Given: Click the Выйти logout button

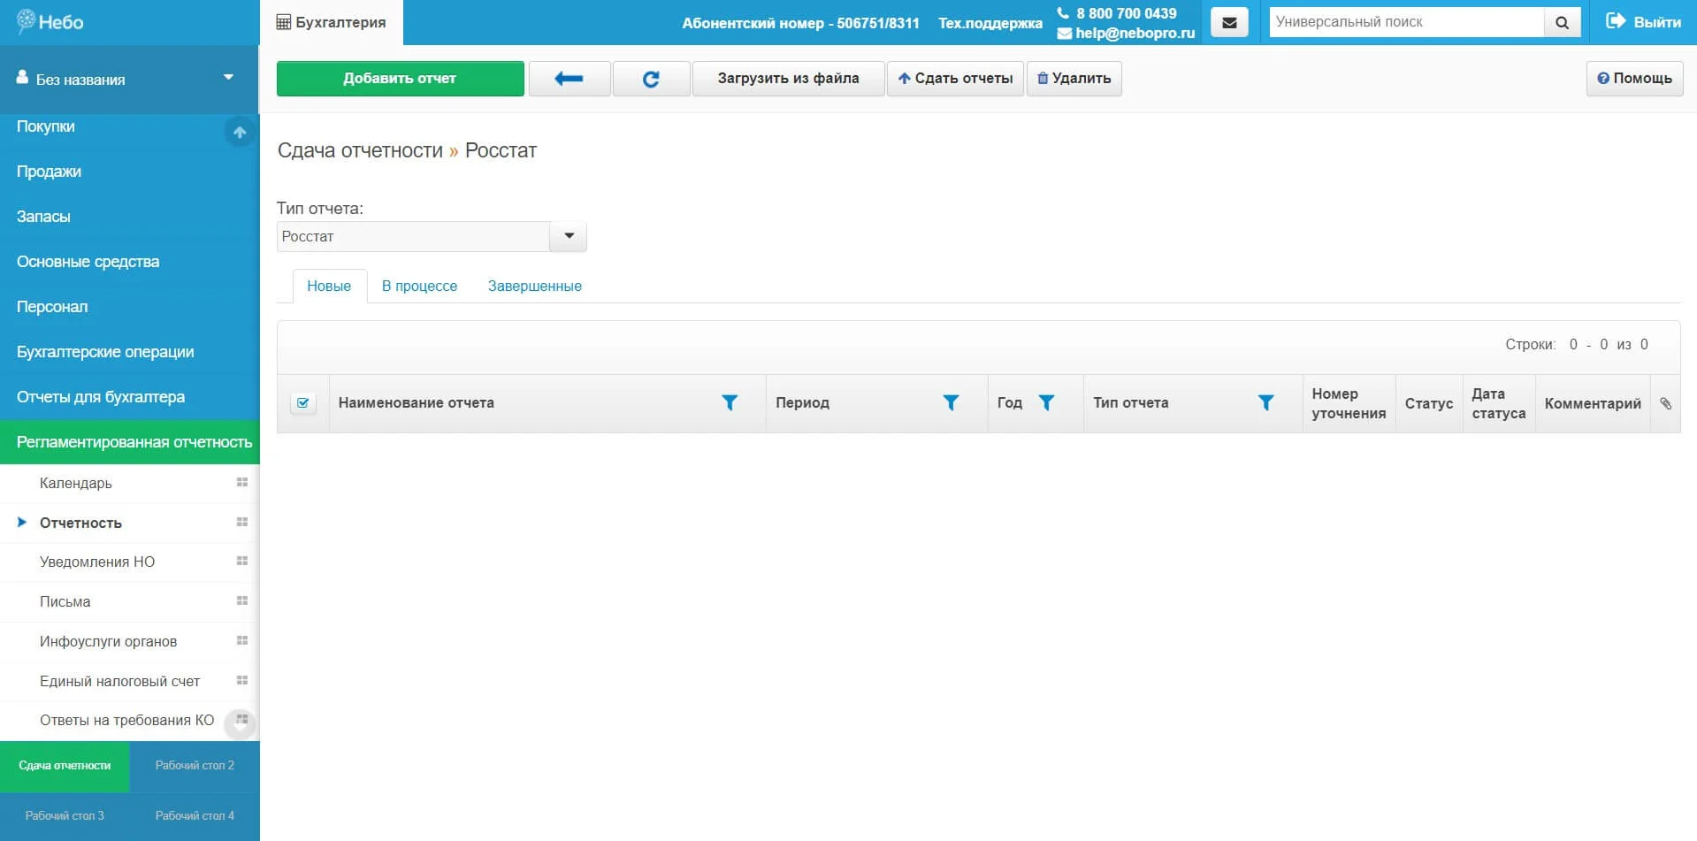Looking at the screenshot, I should 1643,22.
